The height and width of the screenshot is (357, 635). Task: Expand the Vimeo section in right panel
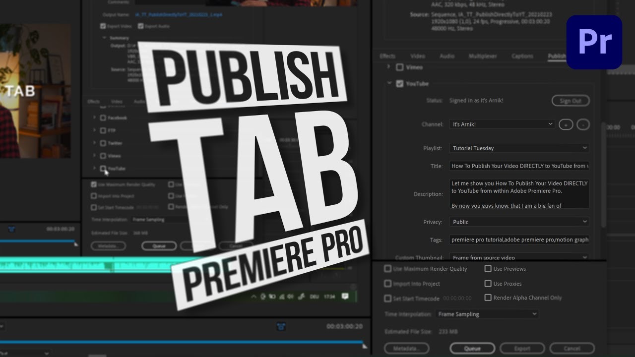click(x=388, y=67)
